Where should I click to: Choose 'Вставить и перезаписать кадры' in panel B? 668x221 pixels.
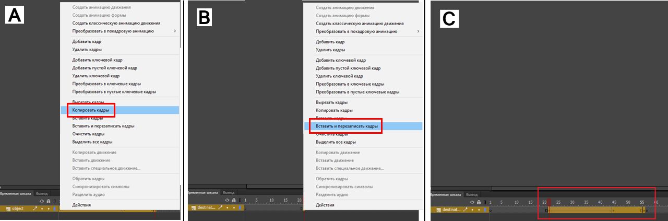click(x=347, y=126)
